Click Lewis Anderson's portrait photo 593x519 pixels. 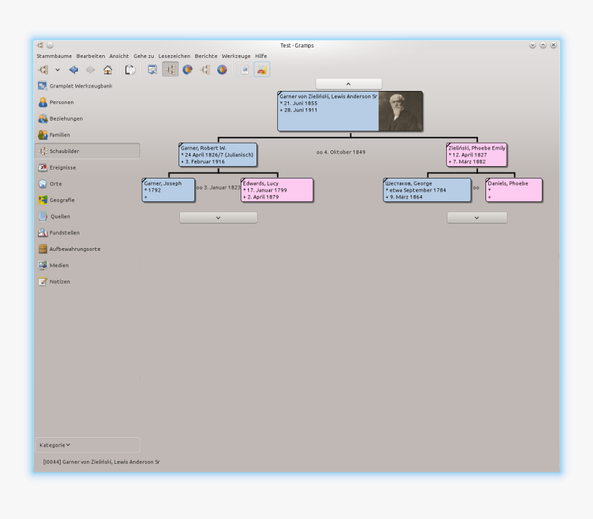click(400, 111)
